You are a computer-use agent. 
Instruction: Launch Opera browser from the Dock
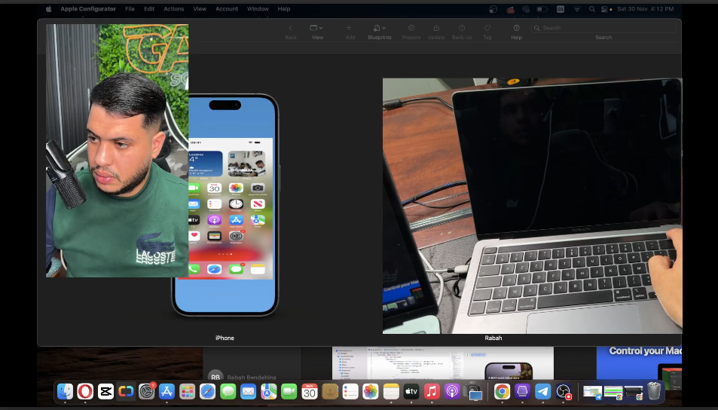[85, 391]
